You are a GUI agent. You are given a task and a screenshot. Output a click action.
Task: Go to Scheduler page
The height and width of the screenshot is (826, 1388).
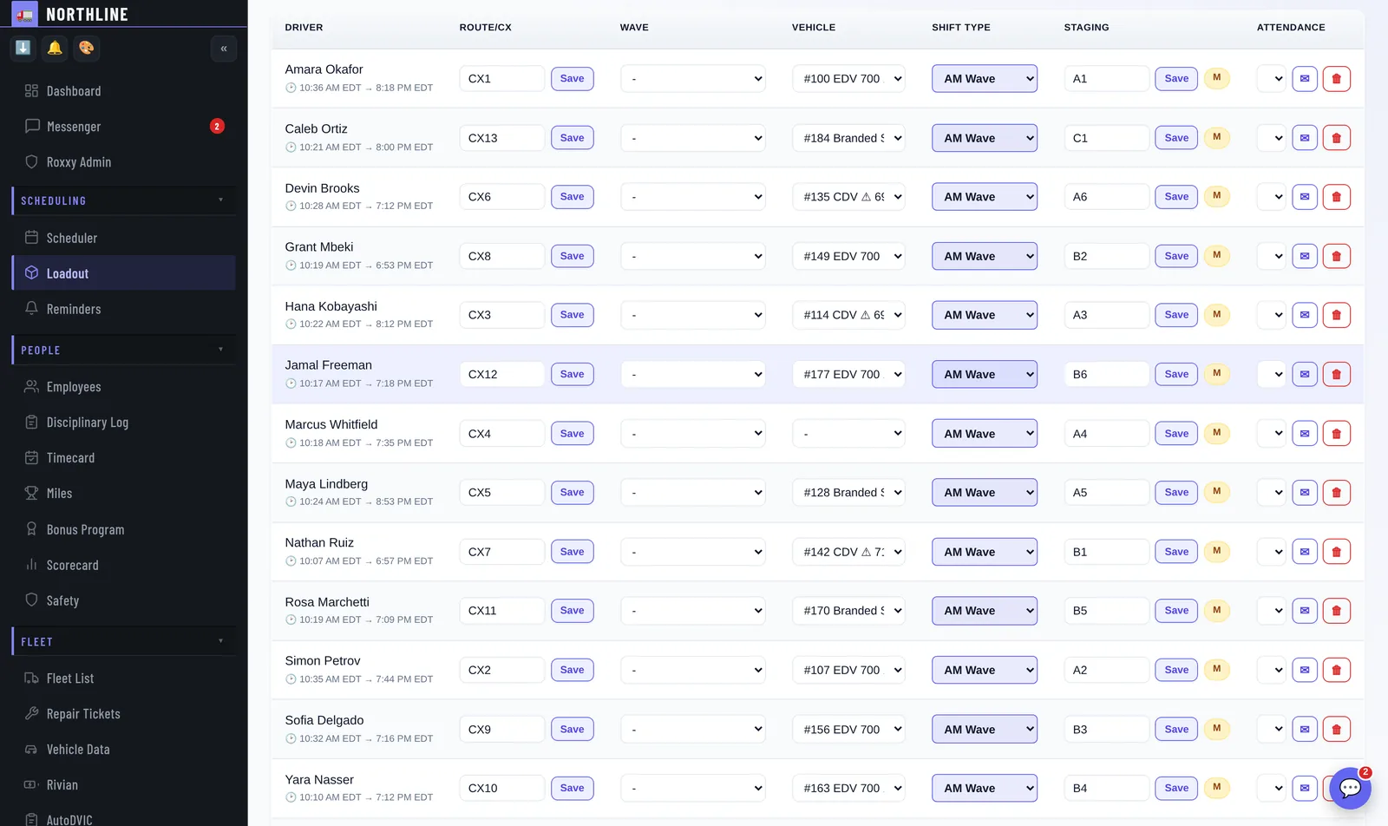tap(123, 238)
